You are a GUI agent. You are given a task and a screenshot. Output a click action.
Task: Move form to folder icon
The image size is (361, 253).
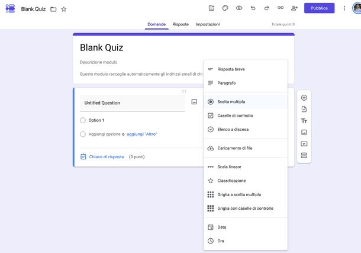pos(53,9)
